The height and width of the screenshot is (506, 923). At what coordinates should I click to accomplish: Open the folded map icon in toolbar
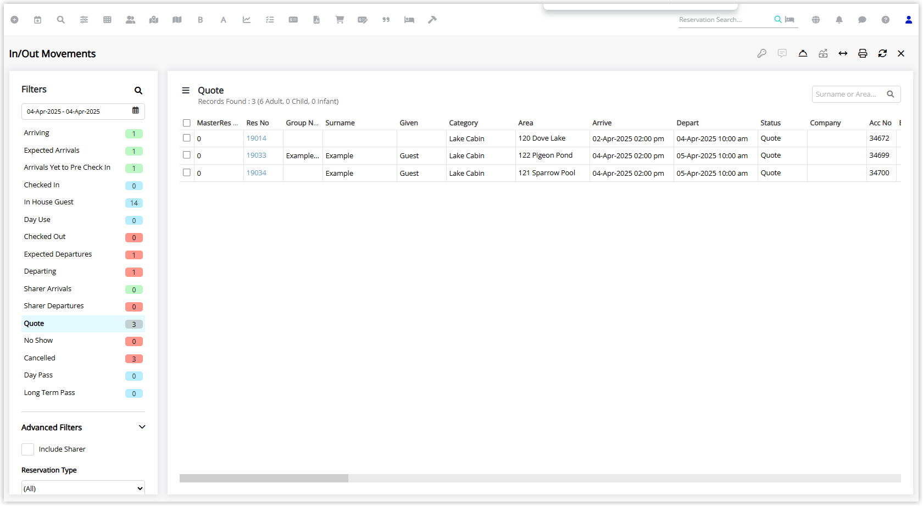tap(177, 20)
